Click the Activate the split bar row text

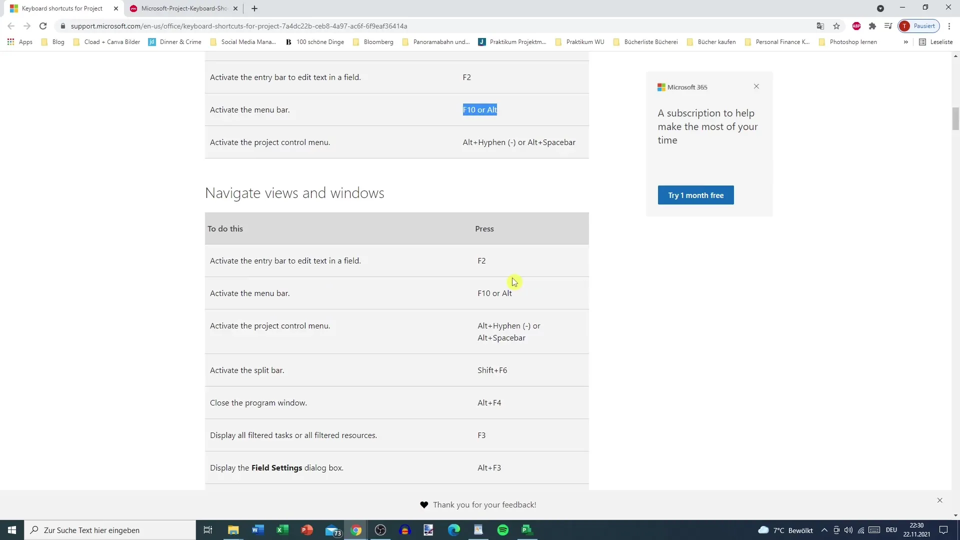point(247,370)
